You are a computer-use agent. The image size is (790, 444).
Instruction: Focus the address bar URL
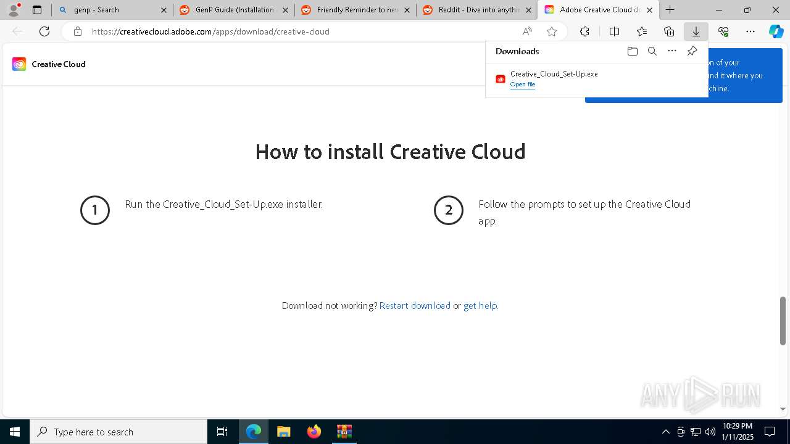coord(210,31)
